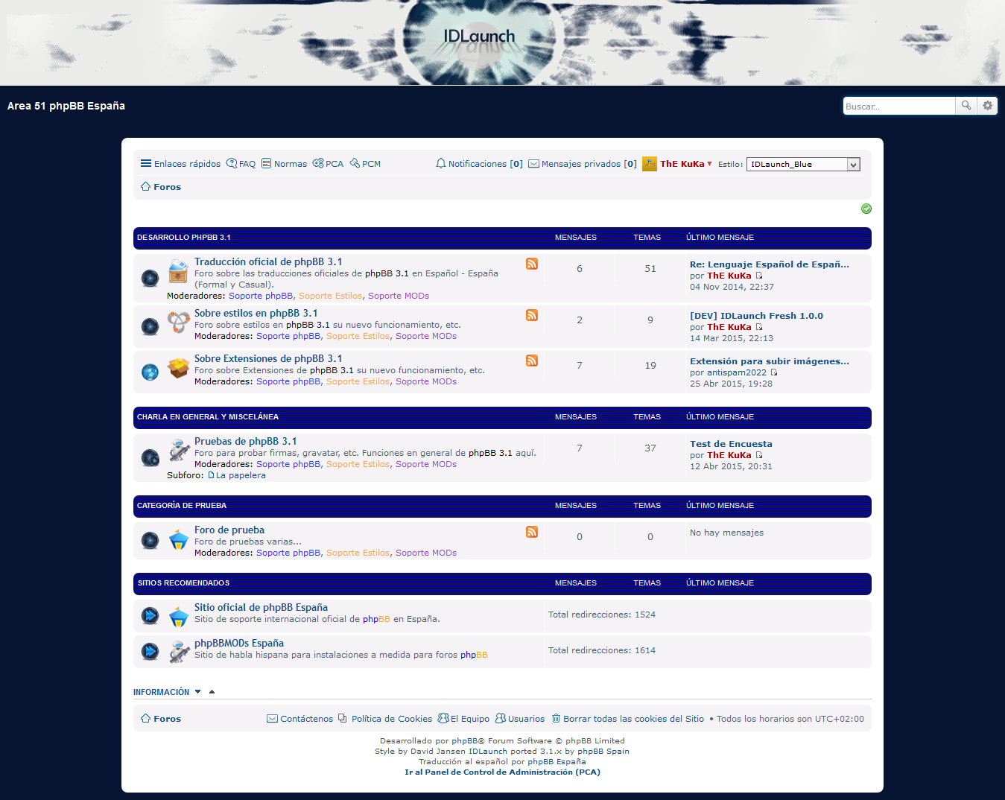Open Charla en general y miscelánea category
Image resolution: width=1005 pixels, height=800 pixels.
[208, 417]
